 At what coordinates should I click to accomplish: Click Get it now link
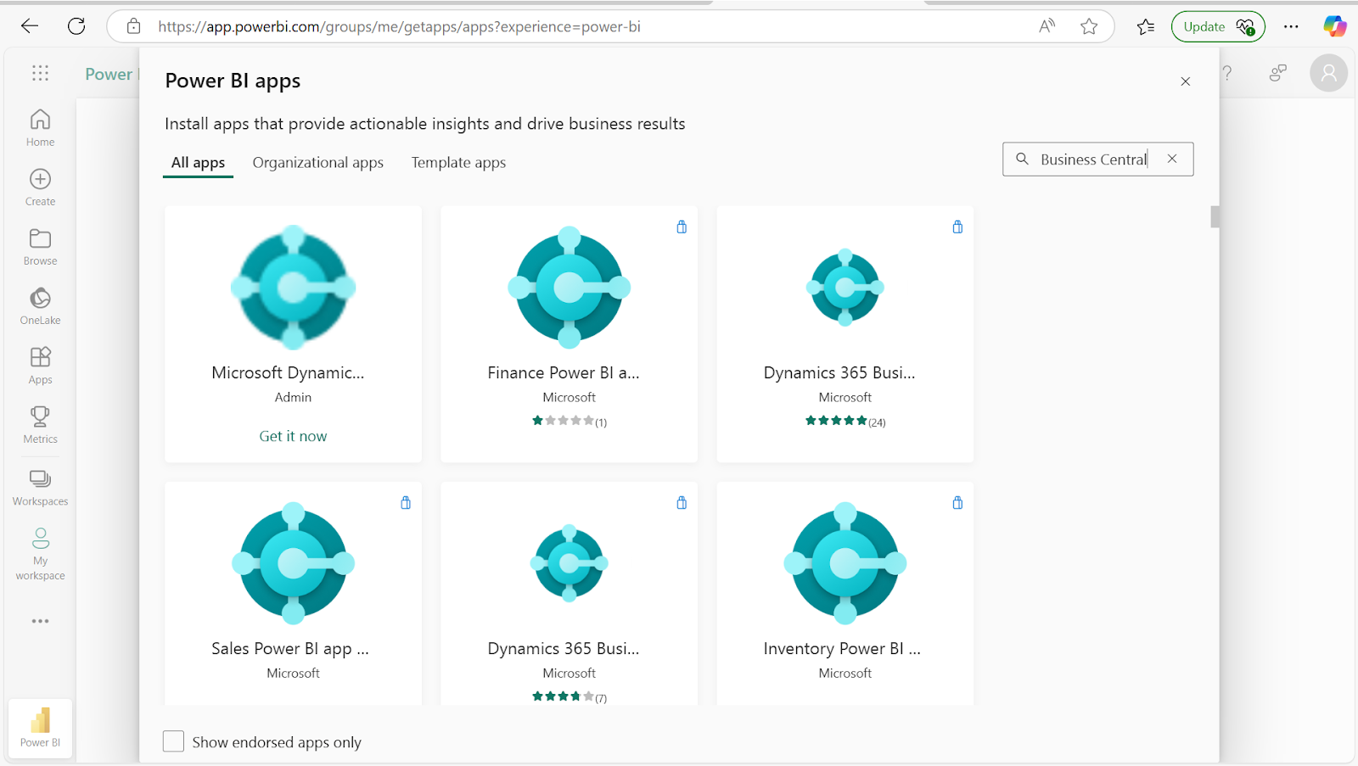293,436
